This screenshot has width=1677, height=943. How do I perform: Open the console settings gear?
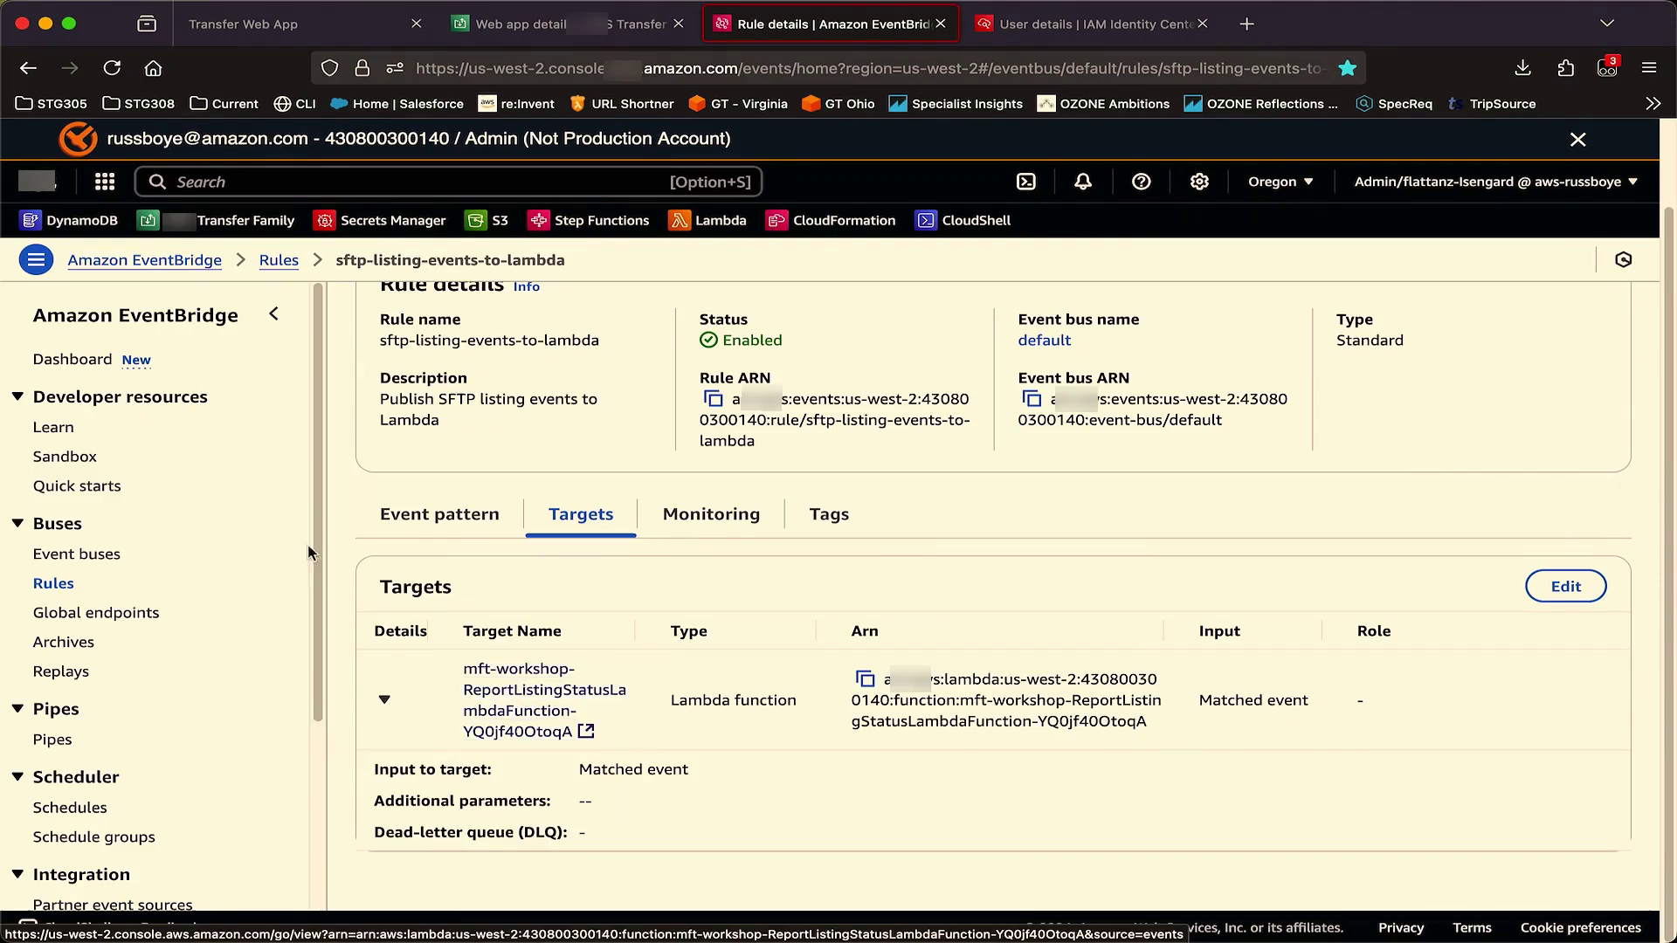pyautogui.click(x=1199, y=182)
